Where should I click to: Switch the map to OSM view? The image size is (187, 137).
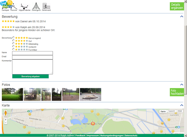179,111
